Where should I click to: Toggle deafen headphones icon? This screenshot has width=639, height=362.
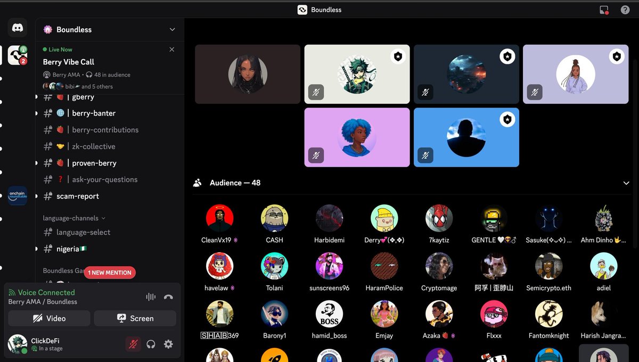(151, 344)
